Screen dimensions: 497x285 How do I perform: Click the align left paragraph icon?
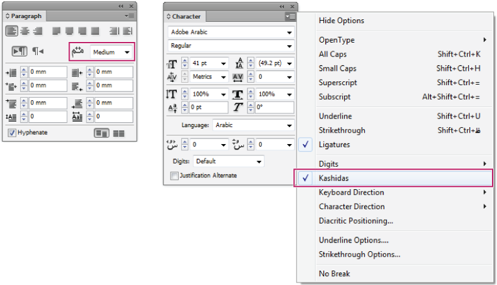click(x=12, y=31)
